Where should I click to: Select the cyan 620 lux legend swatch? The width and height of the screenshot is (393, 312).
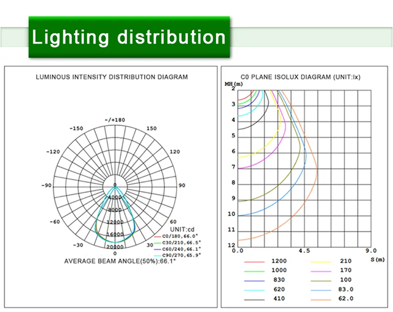click(253, 289)
